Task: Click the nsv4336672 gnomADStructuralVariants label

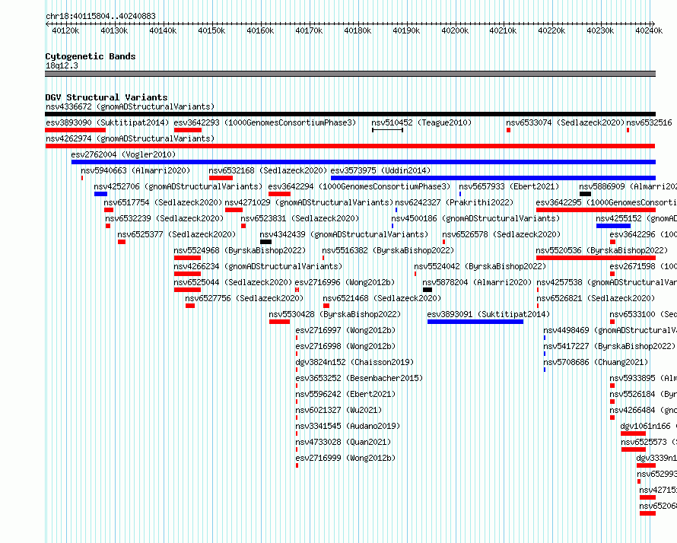Action: [x=130, y=106]
